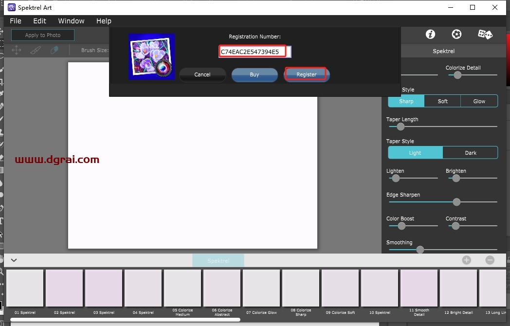Select the 03 Spektrel preset thumbnail
This screenshot has height=326, width=510.
click(104, 288)
